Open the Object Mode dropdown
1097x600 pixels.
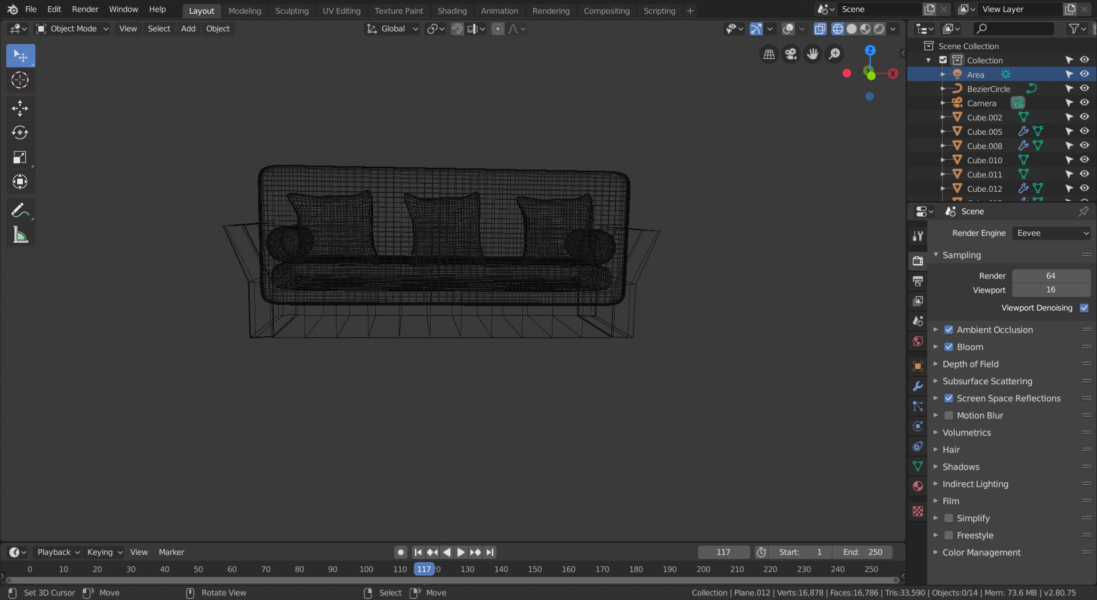pyautogui.click(x=72, y=29)
